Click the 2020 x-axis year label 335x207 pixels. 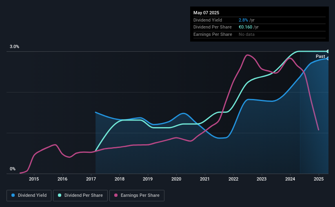click(176, 179)
